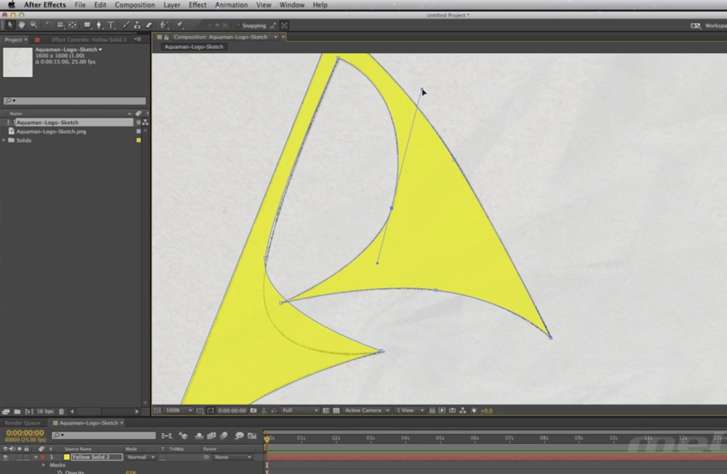Select the Hand tool
The image size is (727, 474).
click(x=21, y=25)
